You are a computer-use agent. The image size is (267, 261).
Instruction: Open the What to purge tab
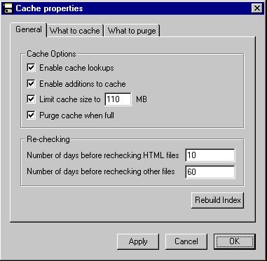(x=132, y=31)
